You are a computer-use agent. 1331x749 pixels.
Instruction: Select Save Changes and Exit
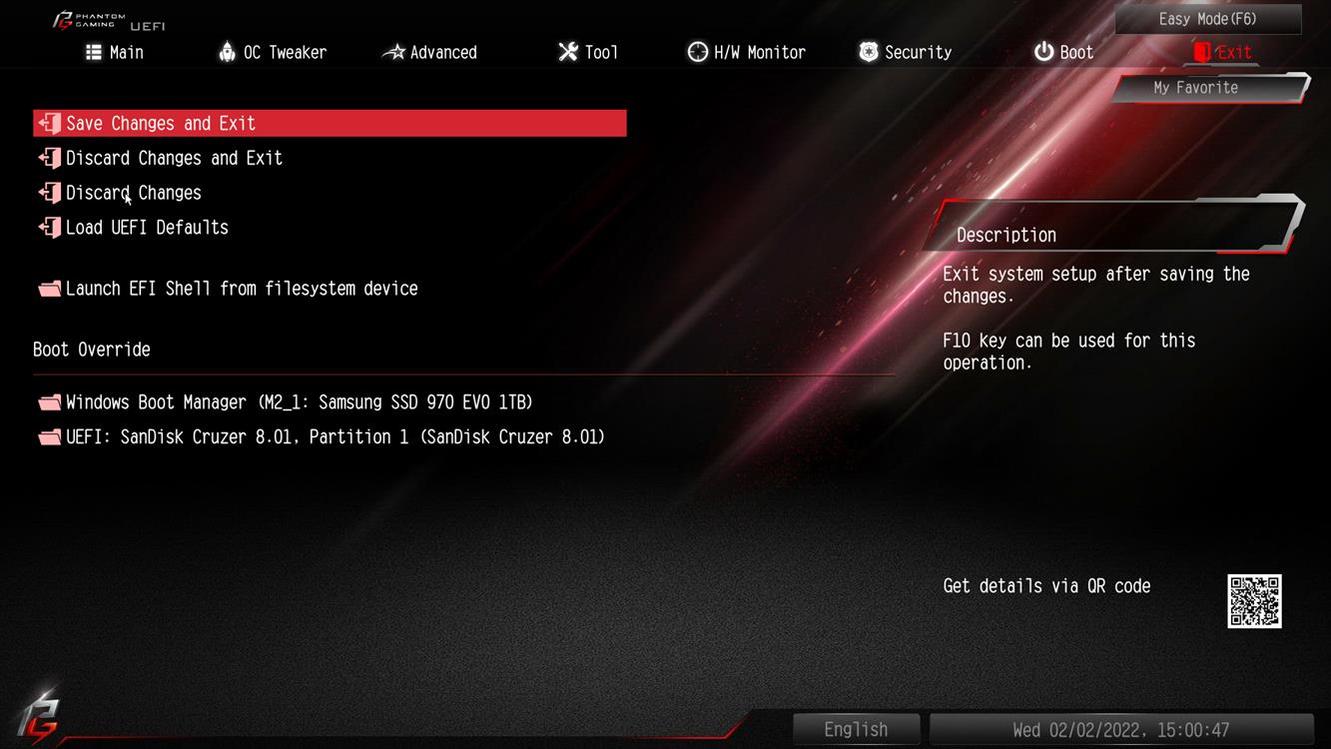click(x=330, y=123)
